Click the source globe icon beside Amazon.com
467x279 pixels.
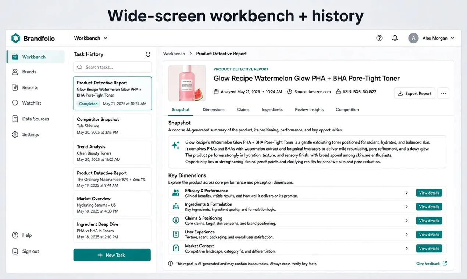pos(289,92)
